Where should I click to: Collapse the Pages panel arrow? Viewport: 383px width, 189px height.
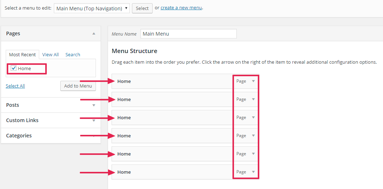(x=94, y=33)
